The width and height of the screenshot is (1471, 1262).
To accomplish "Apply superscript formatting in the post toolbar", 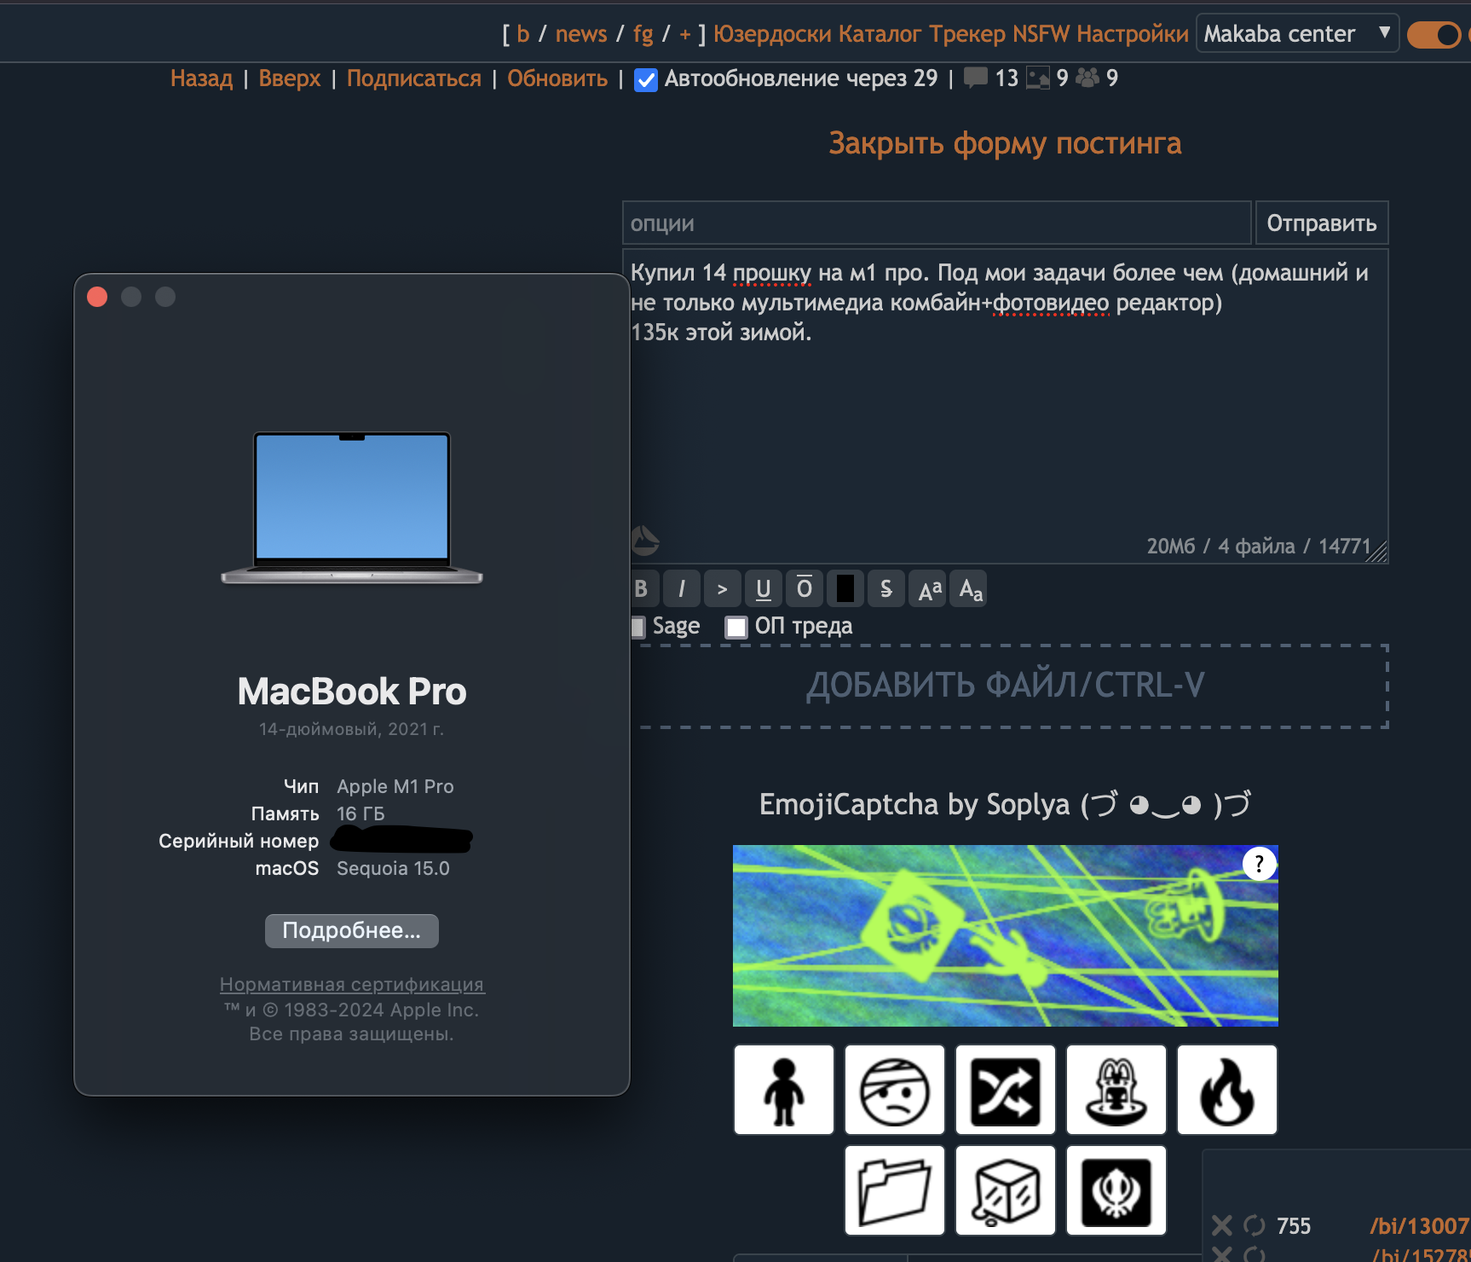I will 929,588.
